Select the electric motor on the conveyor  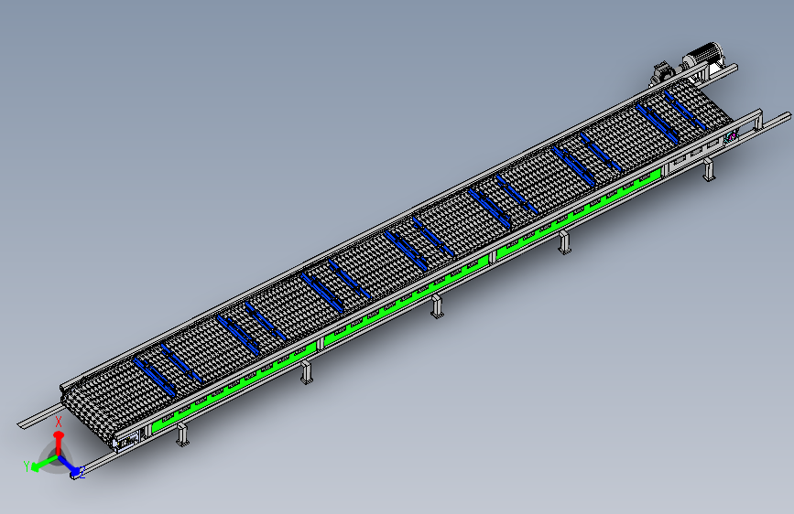(x=704, y=55)
